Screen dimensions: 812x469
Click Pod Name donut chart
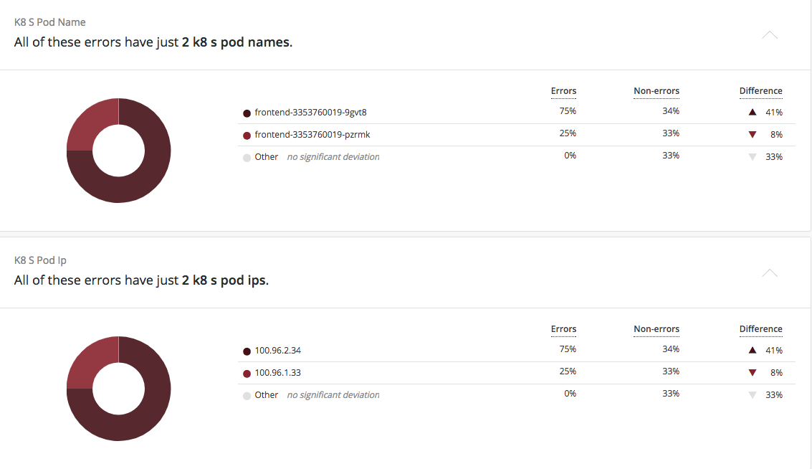118,151
